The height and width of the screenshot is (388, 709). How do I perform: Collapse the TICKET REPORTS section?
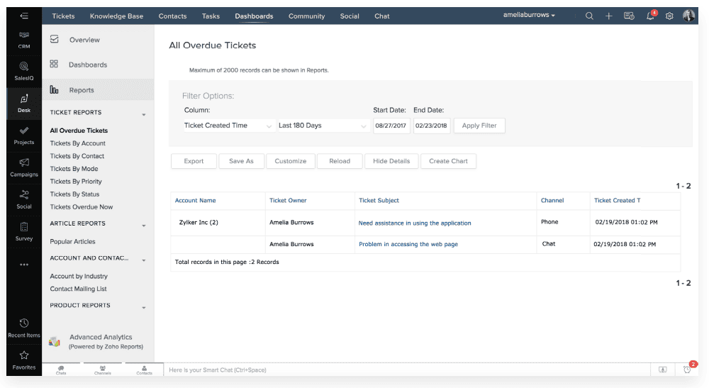[144, 114]
